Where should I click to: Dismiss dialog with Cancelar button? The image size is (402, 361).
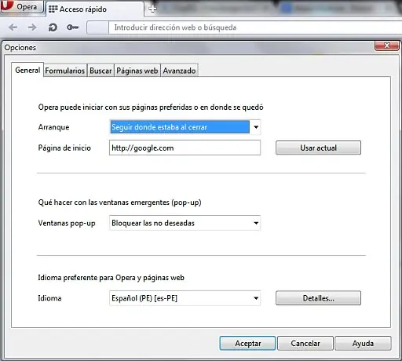[305, 343]
